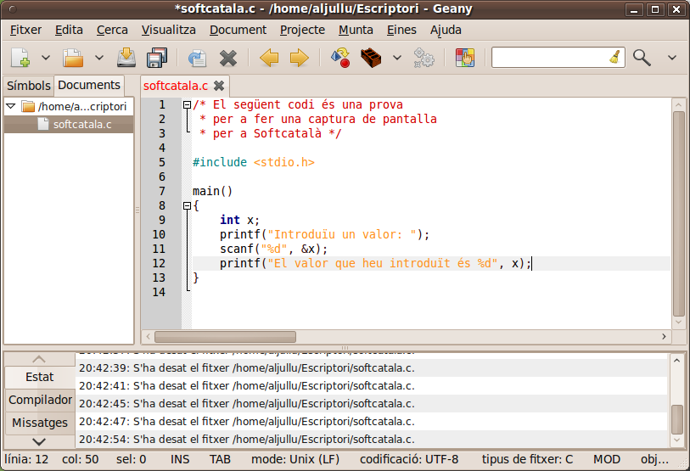Open the Munta menu
The image size is (690, 471).
pos(356,30)
